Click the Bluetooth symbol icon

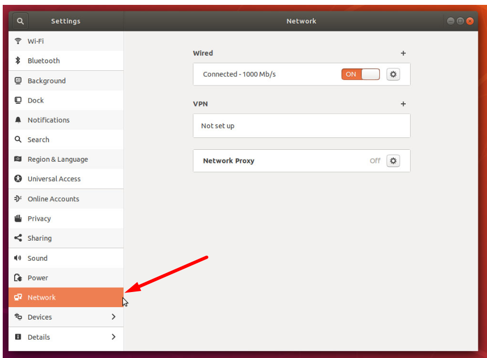(18, 61)
